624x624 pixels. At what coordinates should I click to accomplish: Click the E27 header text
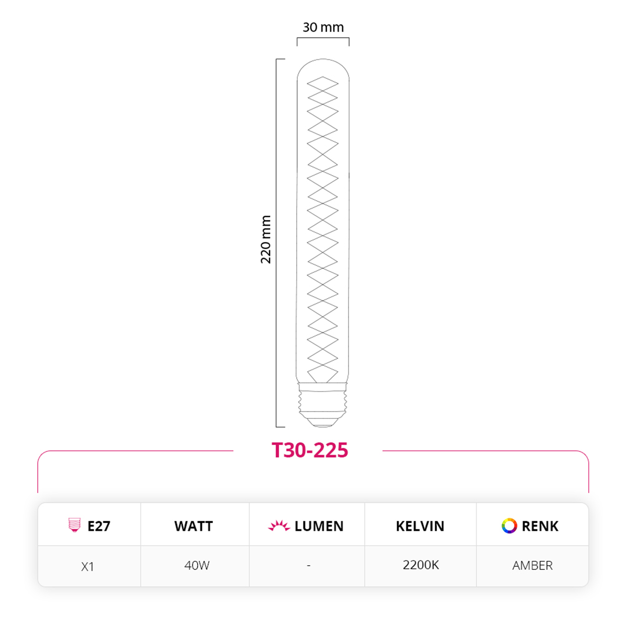point(99,526)
